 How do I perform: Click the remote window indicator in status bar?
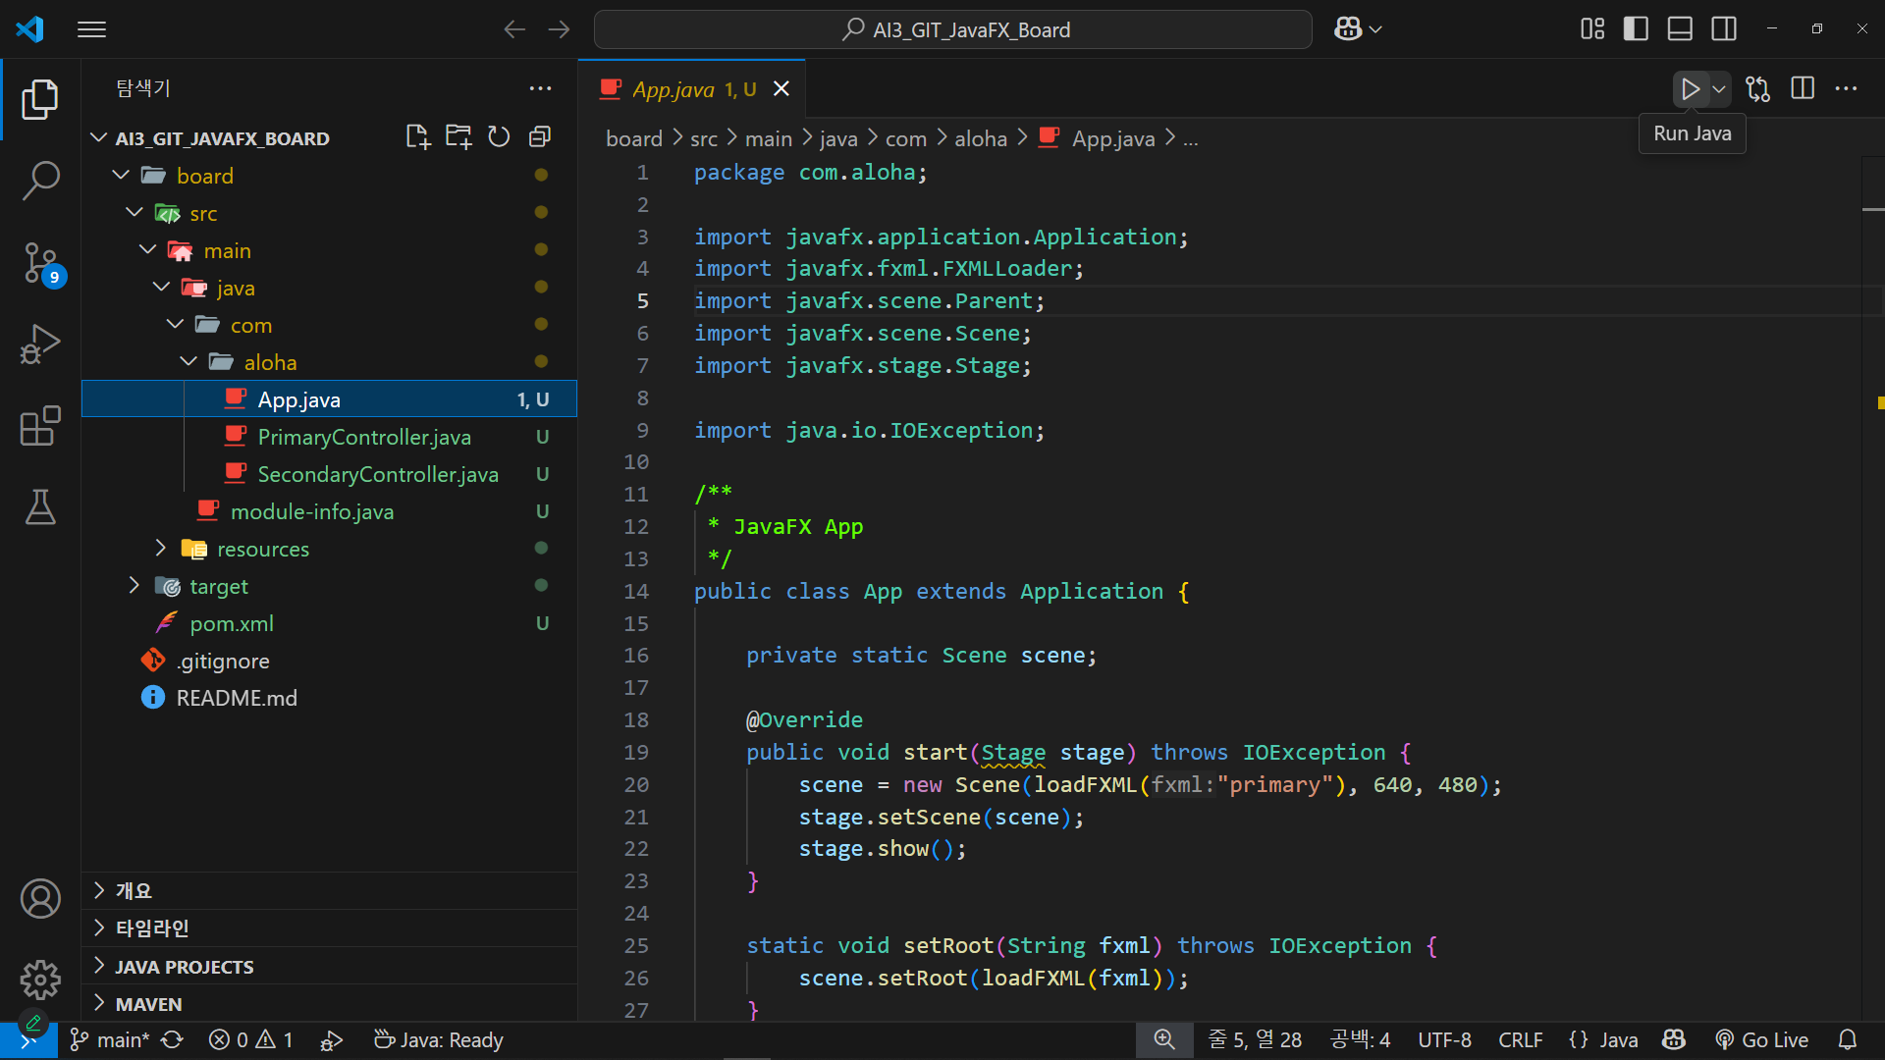(x=28, y=1040)
